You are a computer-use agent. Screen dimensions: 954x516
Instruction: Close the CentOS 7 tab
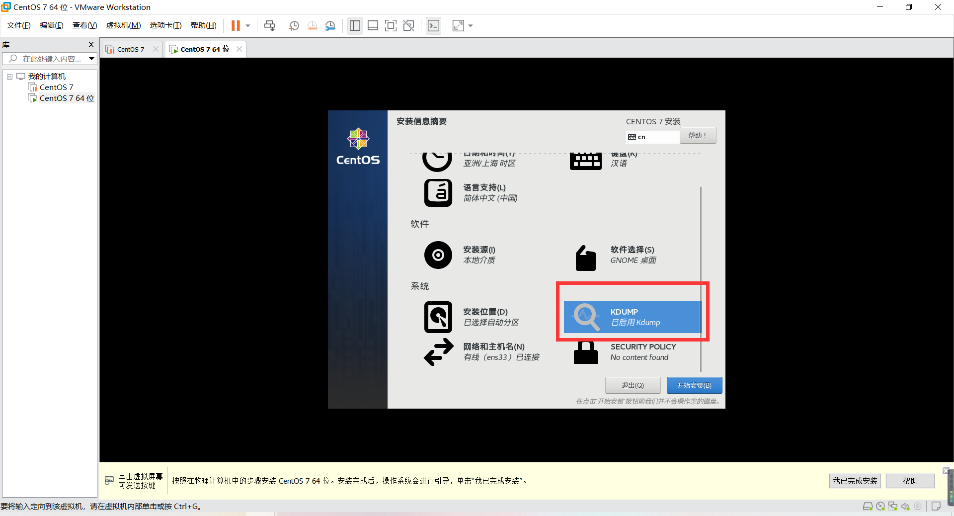pos(156,49)
